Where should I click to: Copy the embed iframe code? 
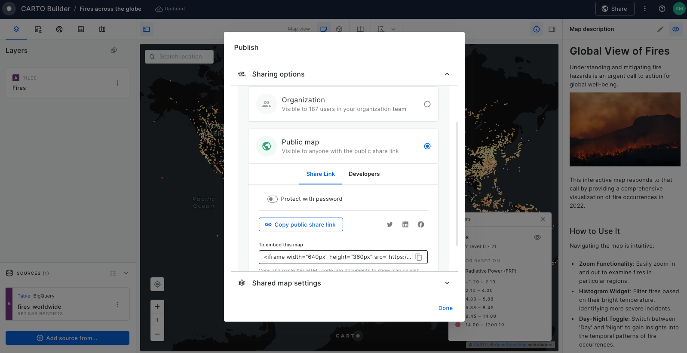click(419, 257)
